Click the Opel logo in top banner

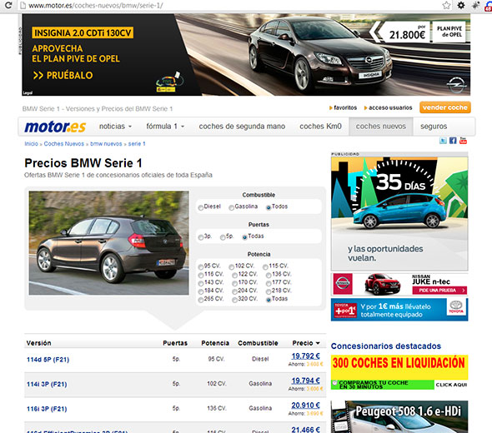click(x=456, y=85)
